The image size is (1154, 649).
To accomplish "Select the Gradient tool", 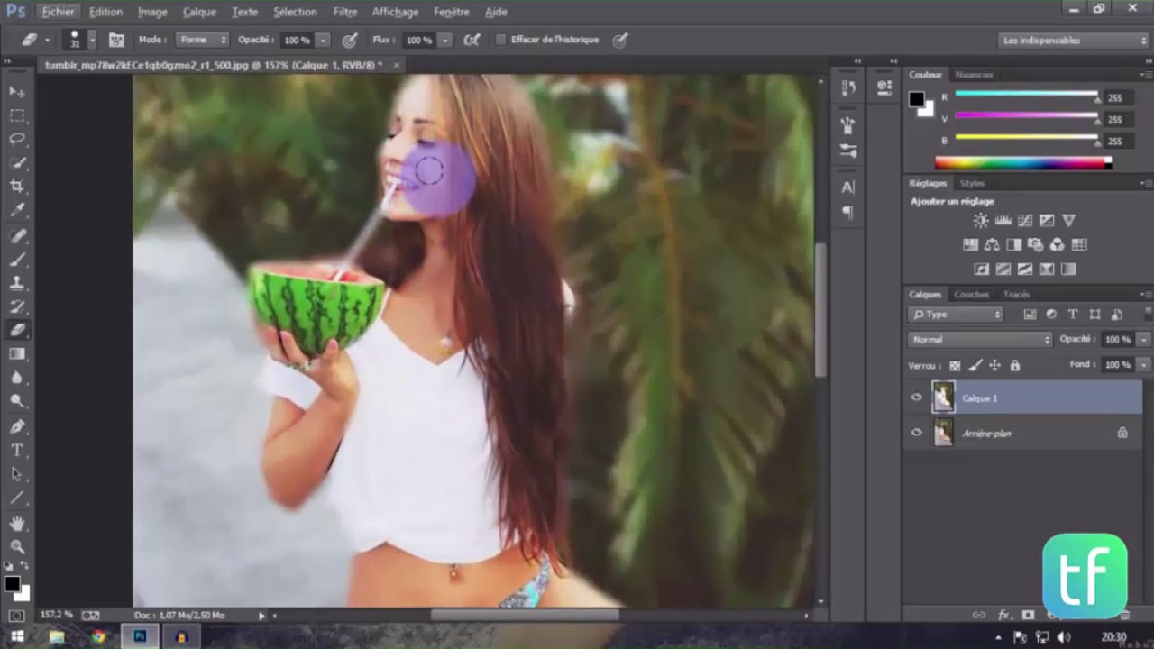I will click(17, 354).
